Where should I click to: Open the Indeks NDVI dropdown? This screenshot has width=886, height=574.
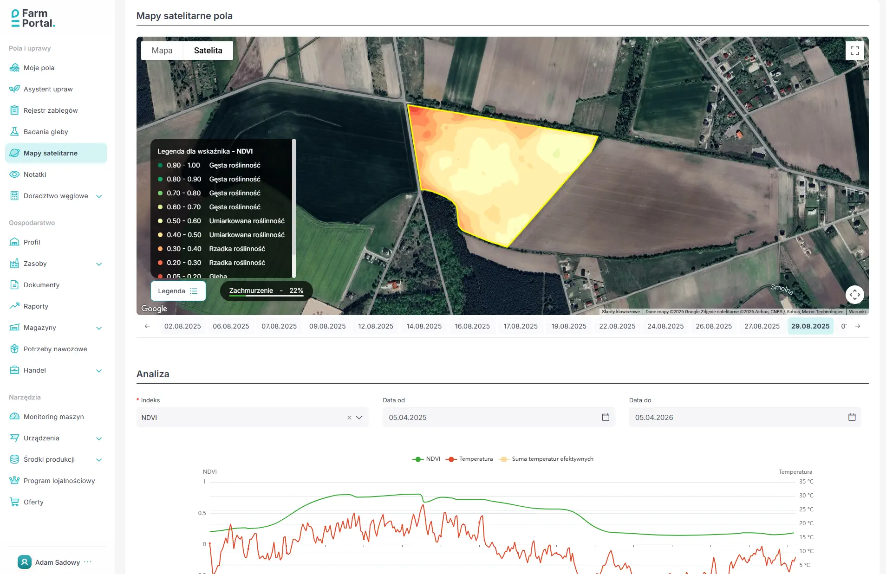359,418
